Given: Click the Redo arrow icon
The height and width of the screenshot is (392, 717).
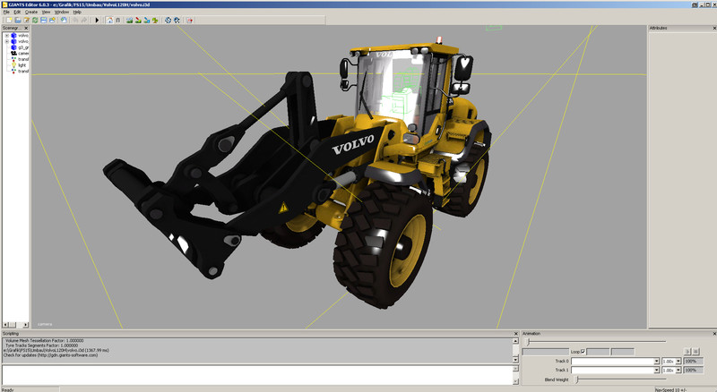Looking at the screenshot, I should point(84,20).
